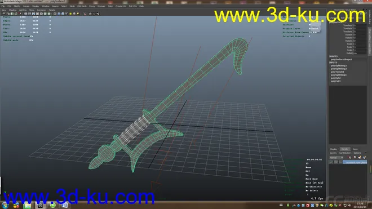
Task: Click the volume speaker tray icon
Action: [x=349, y=205]
